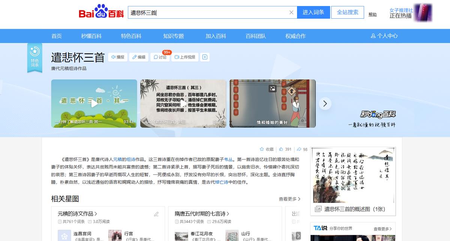Go to 个人中心 in the navigation bar

tap(384, 36)
